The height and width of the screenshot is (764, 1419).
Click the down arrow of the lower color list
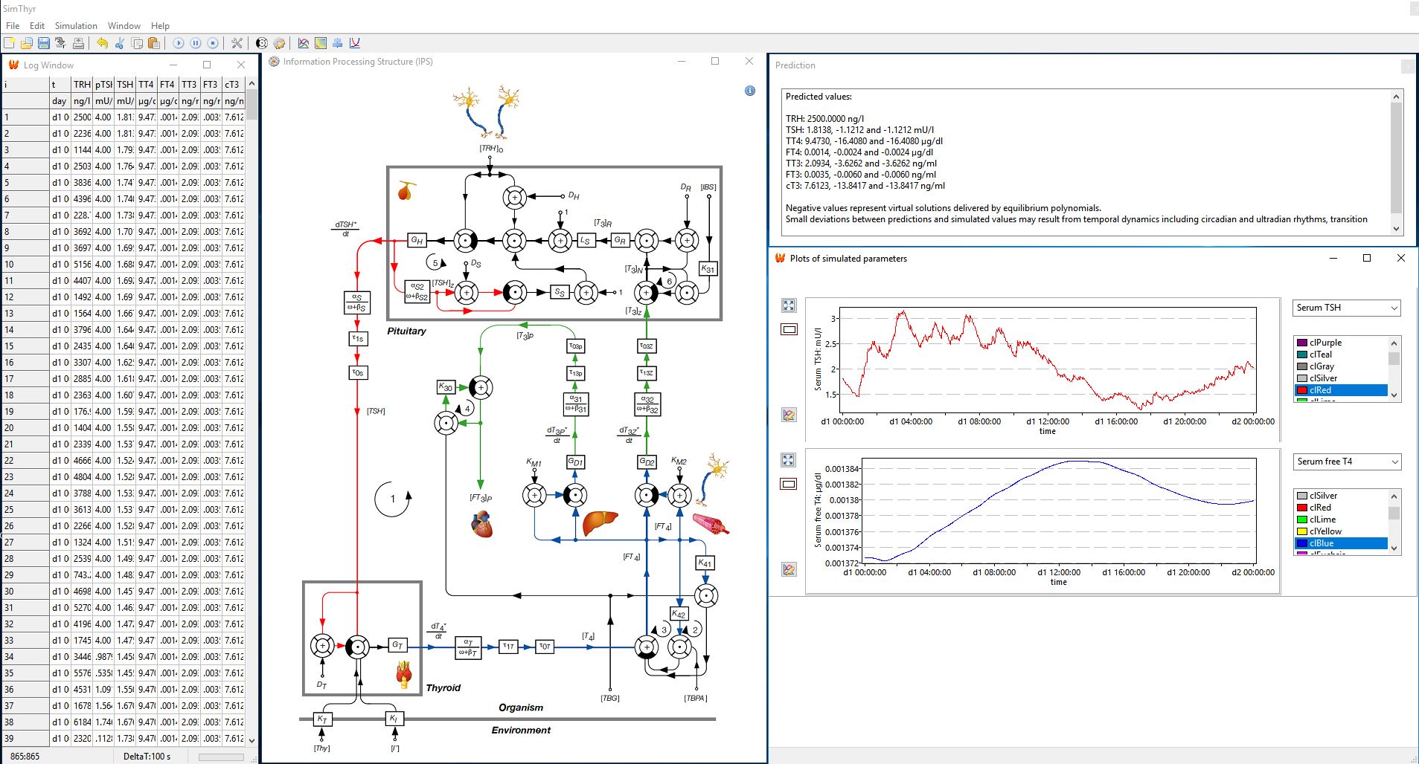click(1394, 548)
